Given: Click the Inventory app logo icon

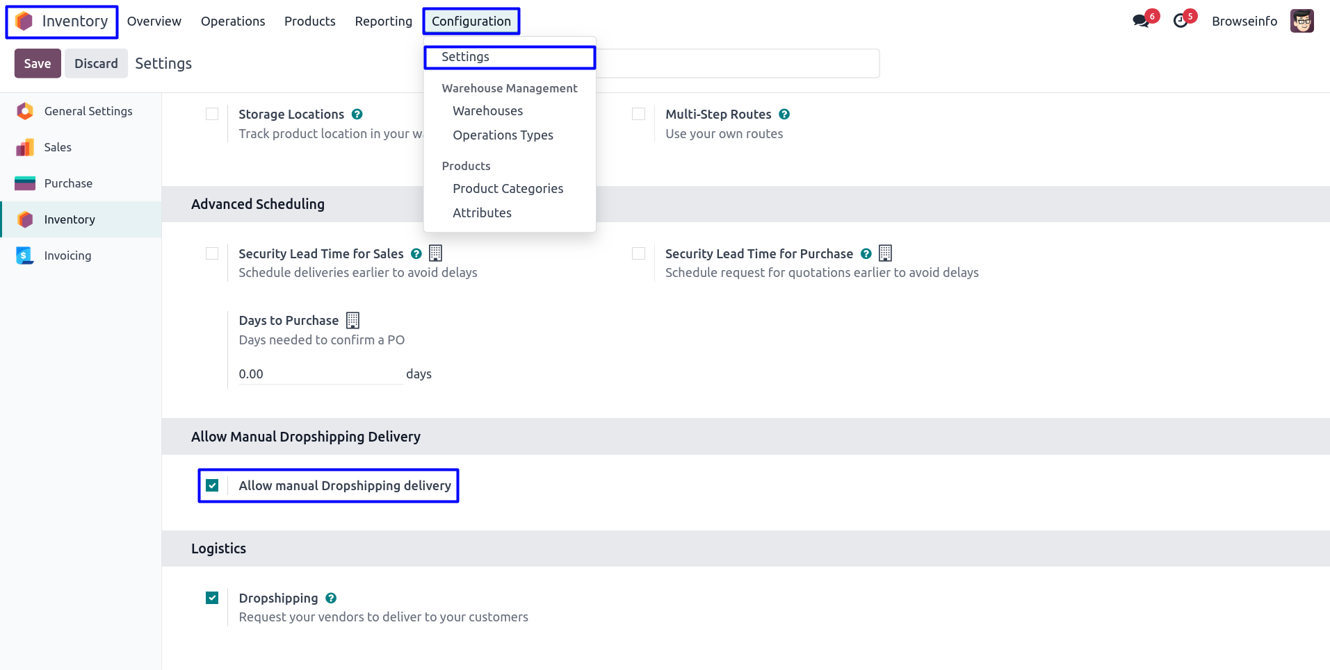Looking at the screenshot, I should pos(24,22).
